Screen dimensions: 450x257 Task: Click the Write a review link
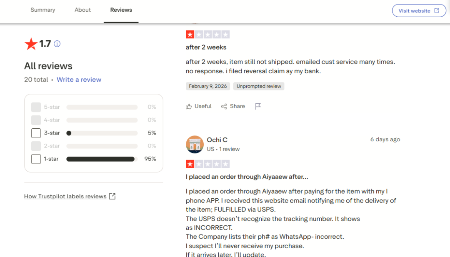click(79, 80)
